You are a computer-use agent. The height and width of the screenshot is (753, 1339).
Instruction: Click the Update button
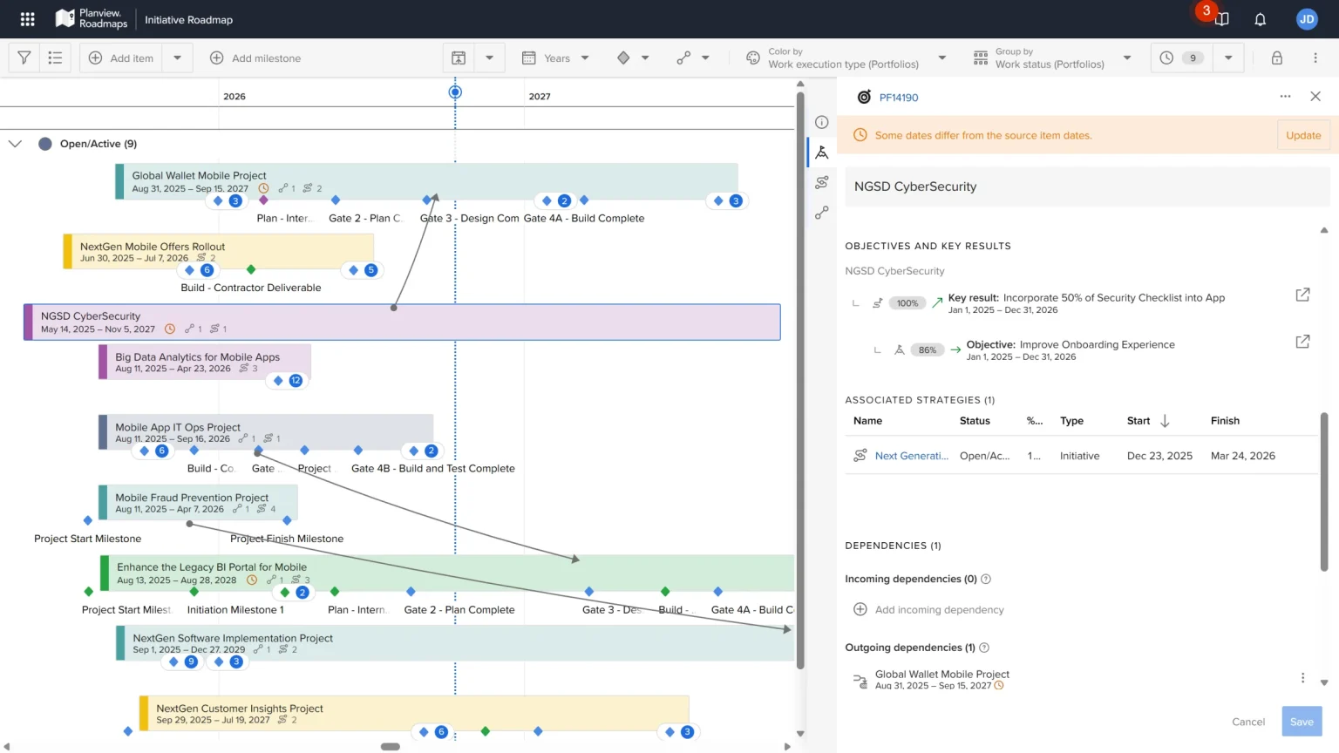(1303, 135)
